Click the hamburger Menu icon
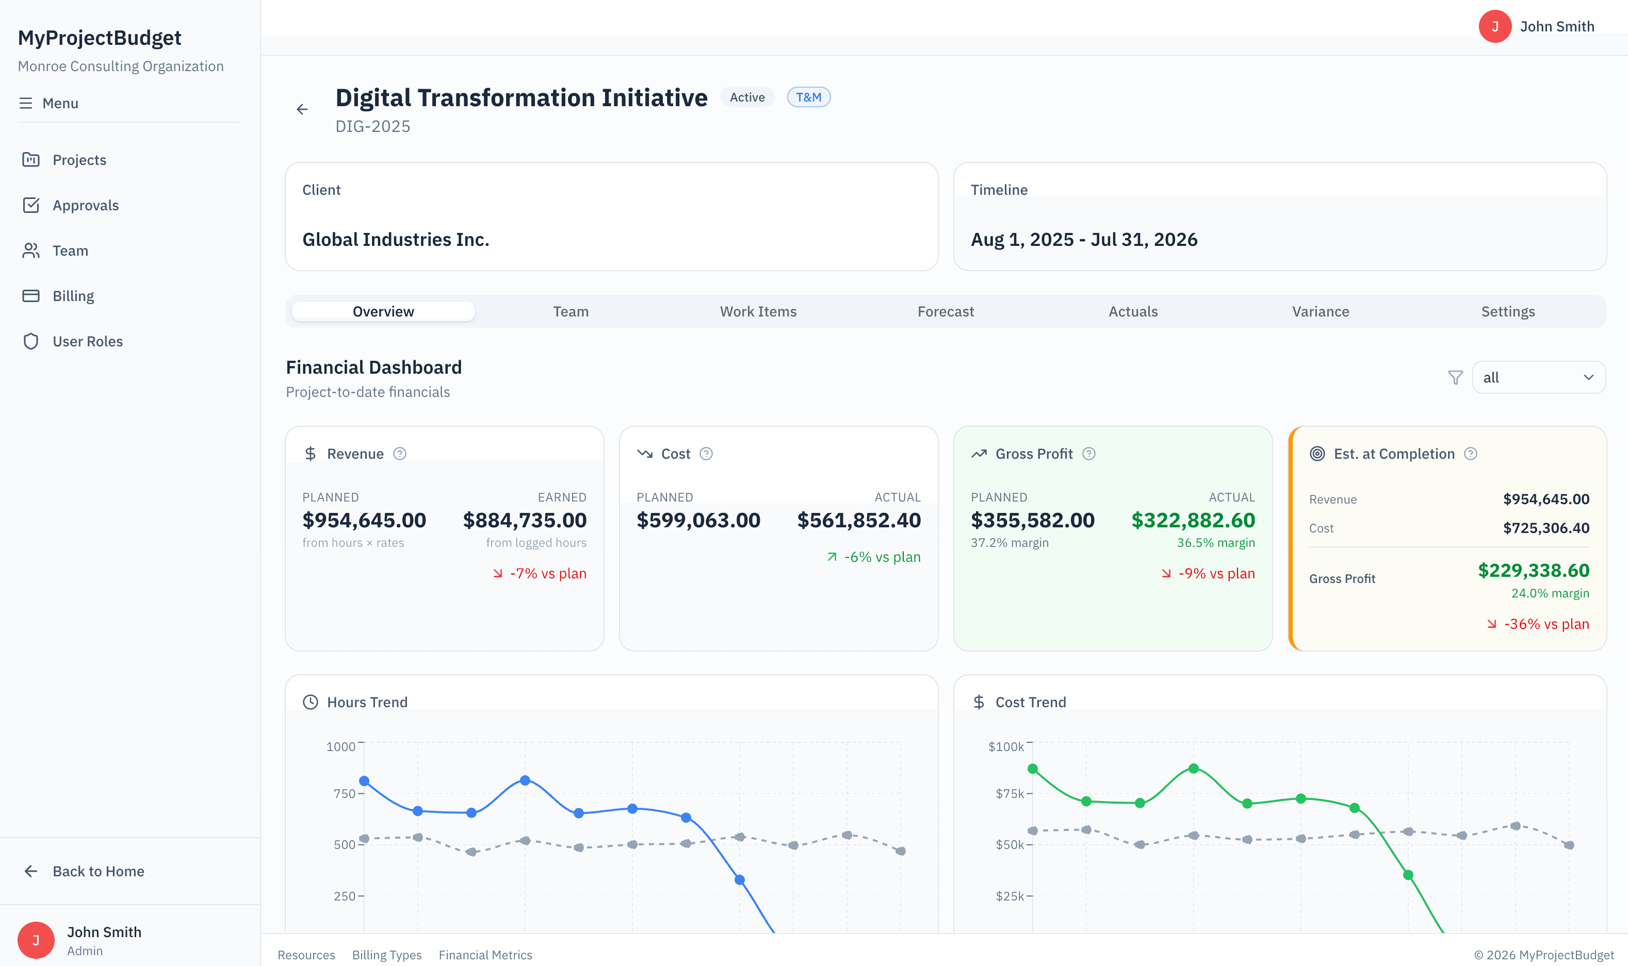This screenshot has height=966, width=1628. click(26, 103)
